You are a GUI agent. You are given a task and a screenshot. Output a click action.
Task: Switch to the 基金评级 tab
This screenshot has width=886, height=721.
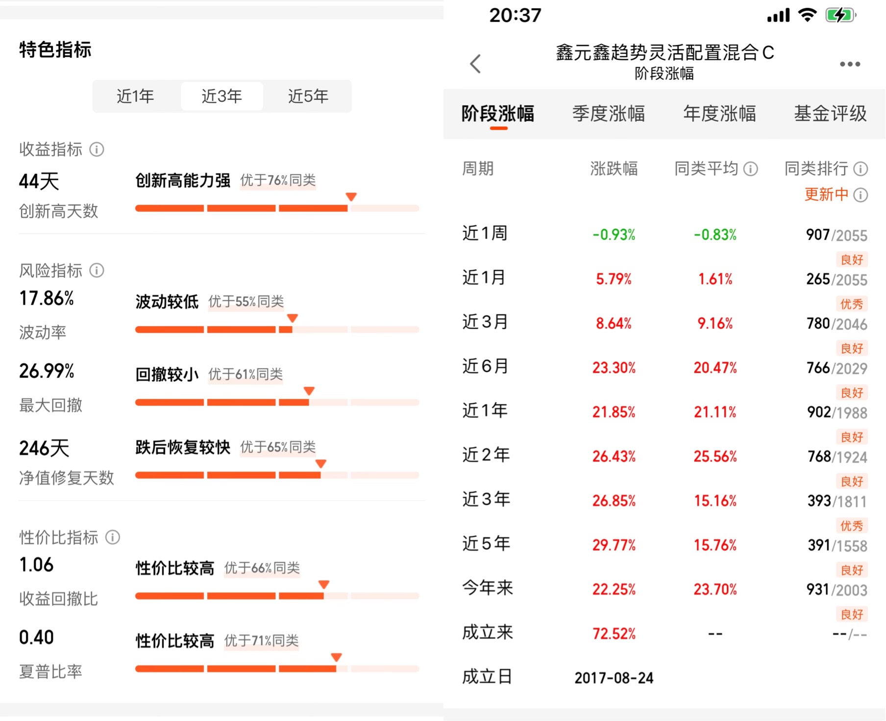(x=830, y=114)
